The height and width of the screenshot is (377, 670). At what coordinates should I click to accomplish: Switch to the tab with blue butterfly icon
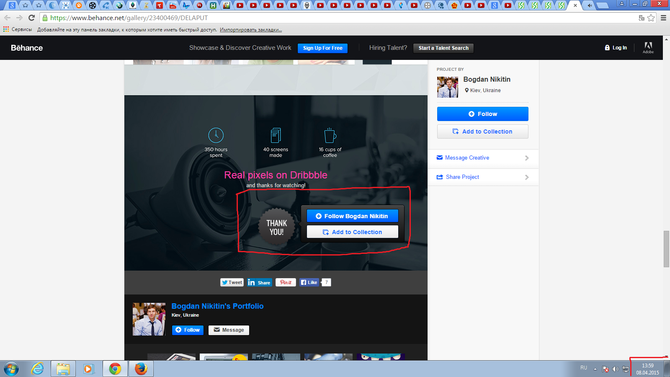click(186, 5)
